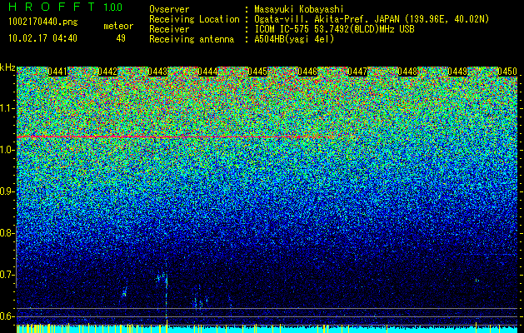Click the ICOM IC-575 receiver text
This screenshot has height=333, width=524.
click(334, 29)
